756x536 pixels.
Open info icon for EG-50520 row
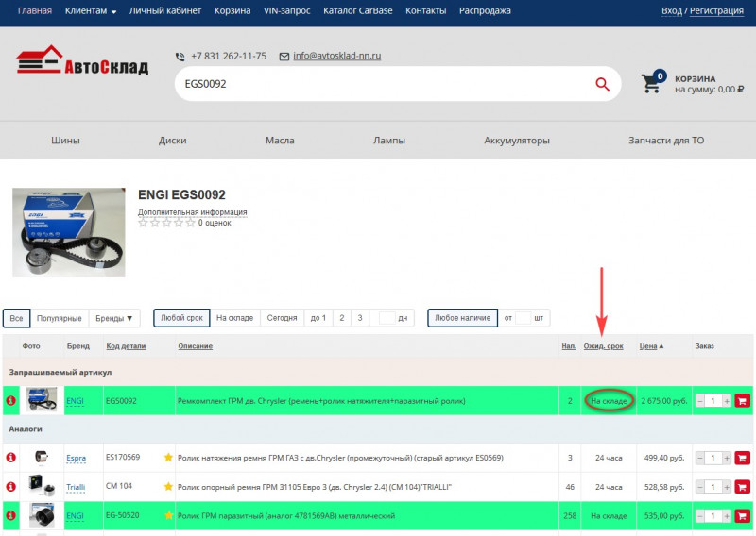pyautogui.click(x=10, y=515)
